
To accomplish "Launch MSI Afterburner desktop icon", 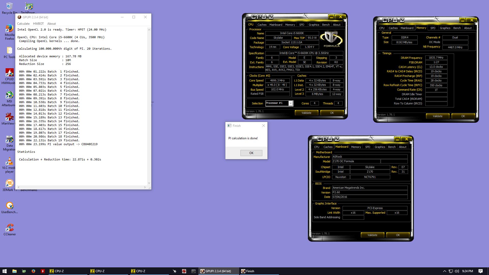I will pos(9,99).
